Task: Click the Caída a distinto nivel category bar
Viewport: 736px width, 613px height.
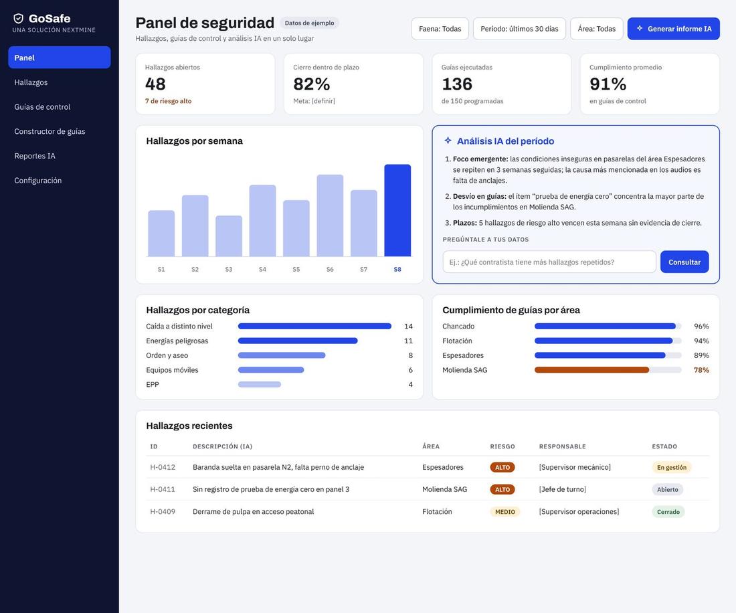Action: 314,326
